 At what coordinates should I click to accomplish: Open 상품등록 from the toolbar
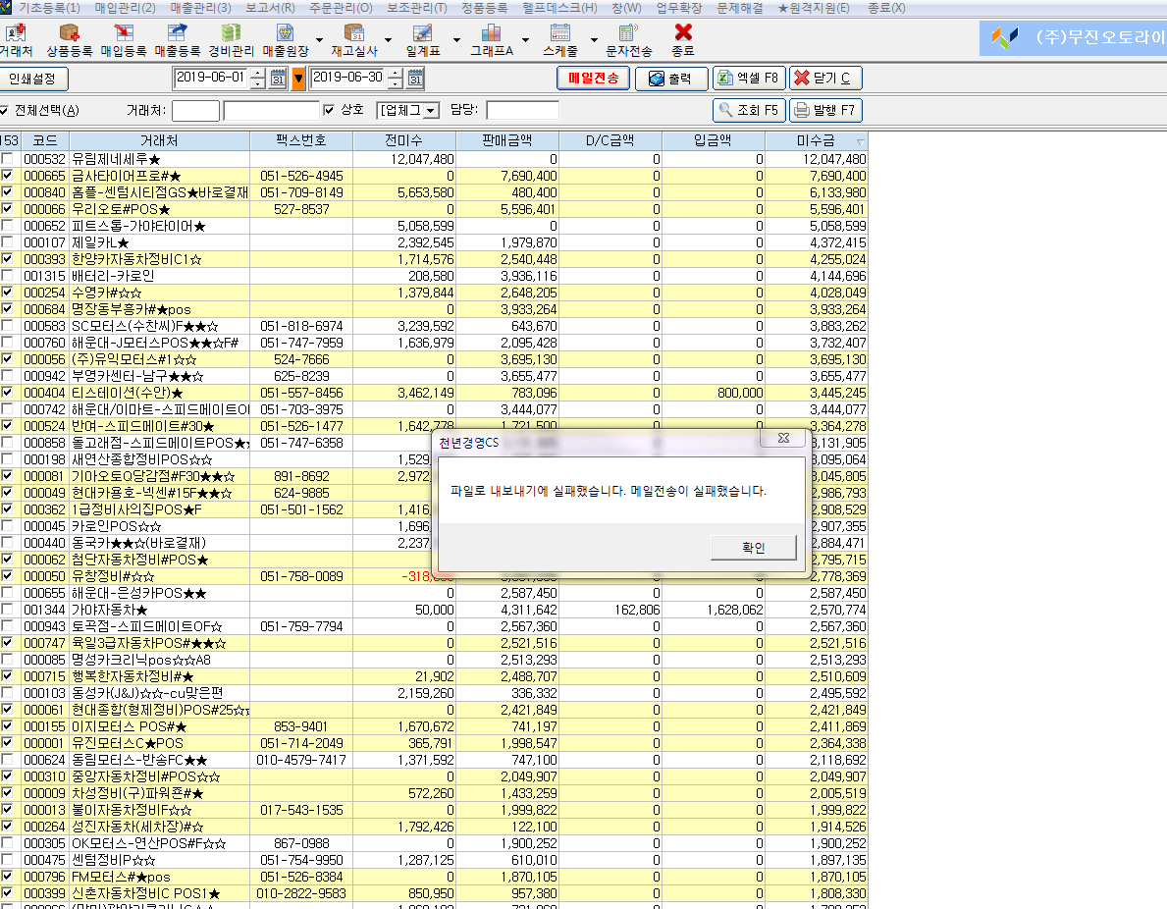pos(70,40)
